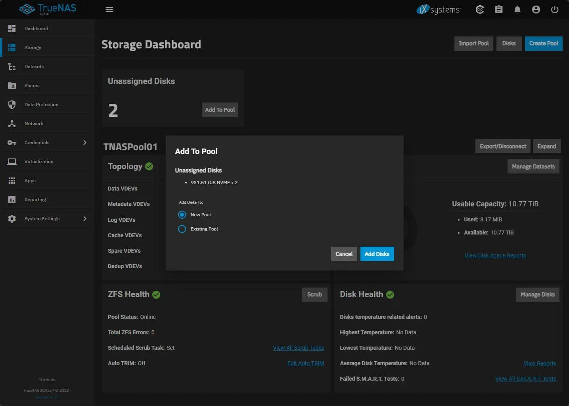Open the View All Scrub Tasks link
569x406 pixels.
298,348
